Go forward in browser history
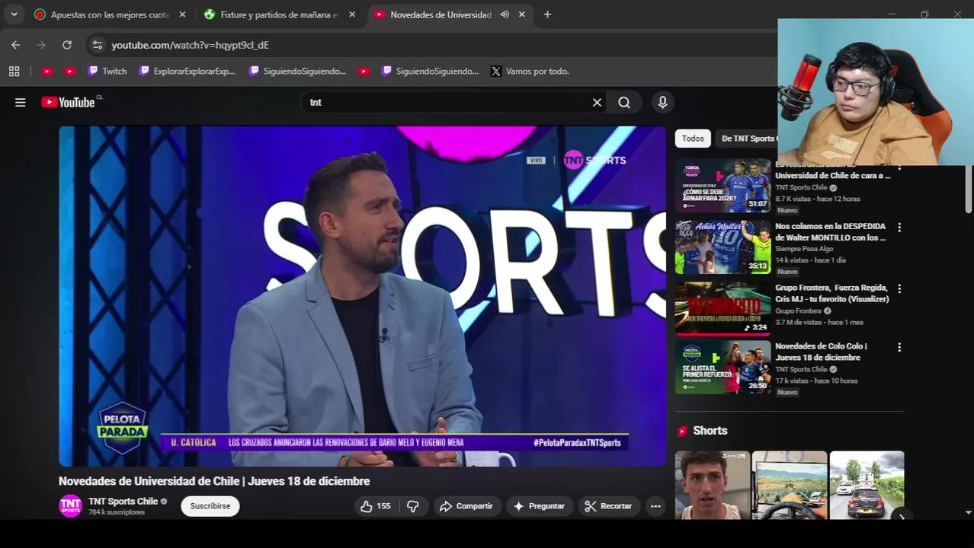This screenshot has width=974, height=548. pyautogui.click(x=41, y=45)
